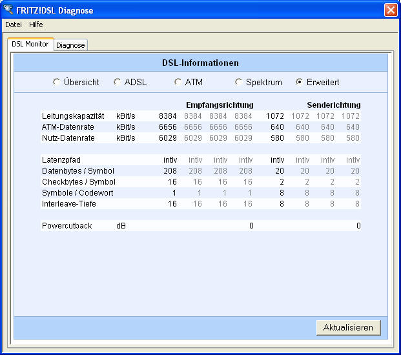401x355 pixels.
Task: Click the bold 640 ATM-Datenrate value
Action: (x=277, y=127)
